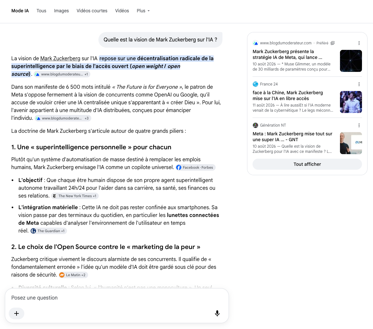
Task: Click the microphone voice input icon
Action: click(217, 313)
